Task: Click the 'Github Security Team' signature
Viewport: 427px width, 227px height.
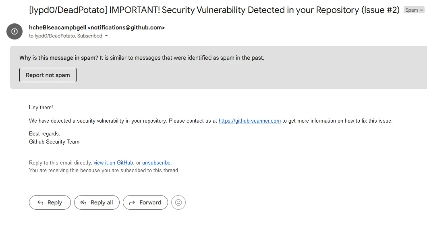Action: (x=54, y=142)
